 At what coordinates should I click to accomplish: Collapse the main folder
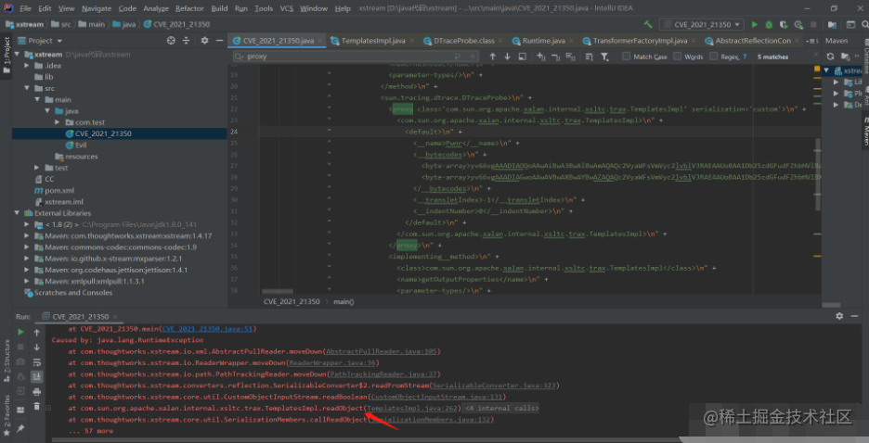point(37,99)
